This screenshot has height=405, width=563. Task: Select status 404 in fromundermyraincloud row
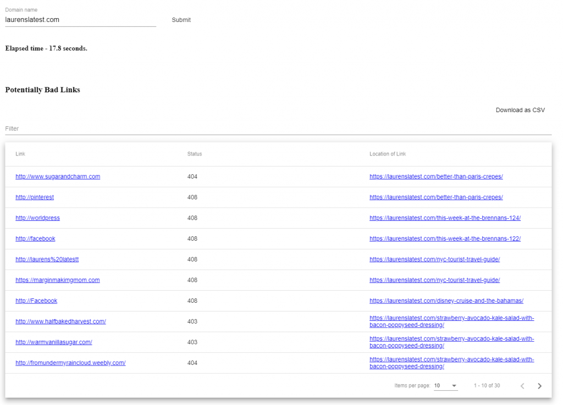(192, 363)
